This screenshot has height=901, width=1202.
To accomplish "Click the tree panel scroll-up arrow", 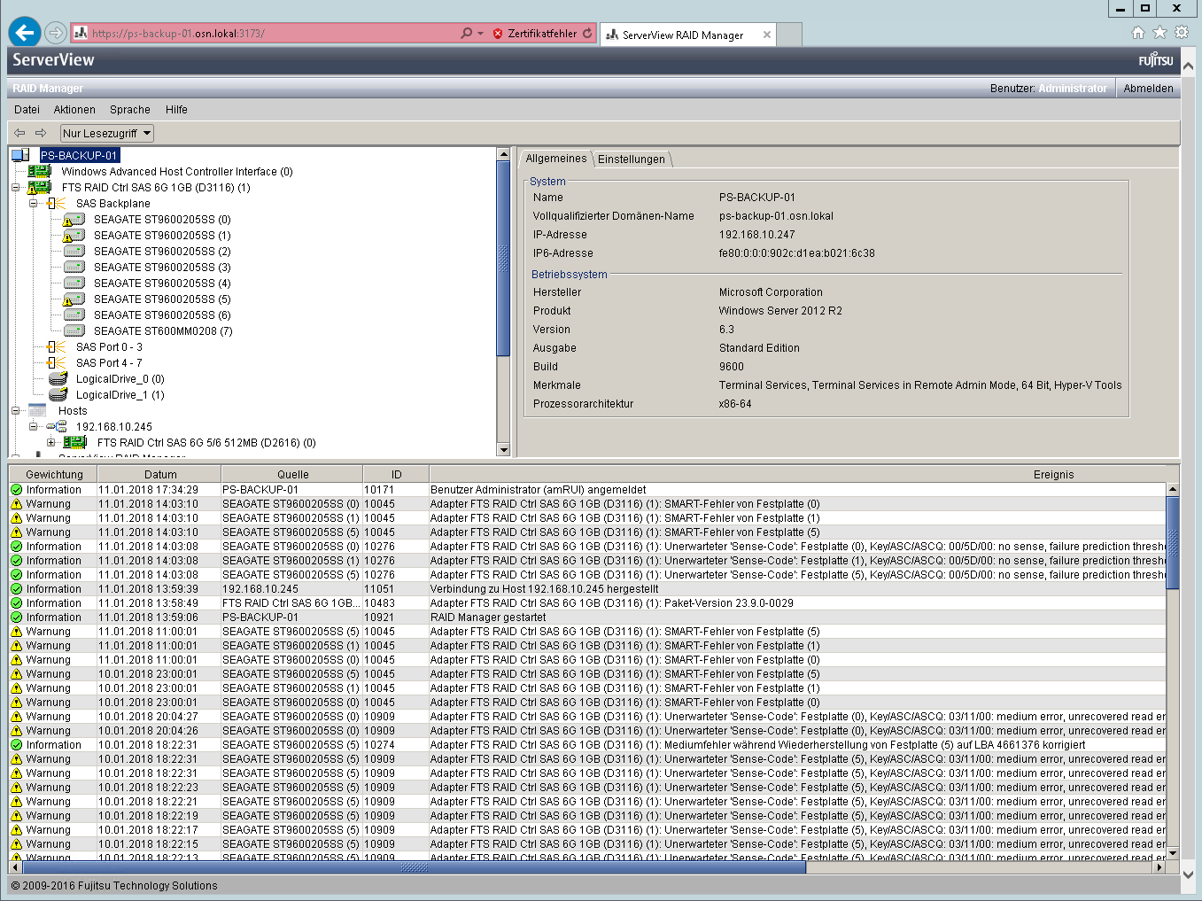I will [x=504, y=154].
